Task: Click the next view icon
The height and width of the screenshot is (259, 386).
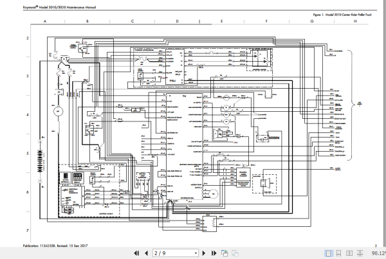Action: [x=235, y=253]
